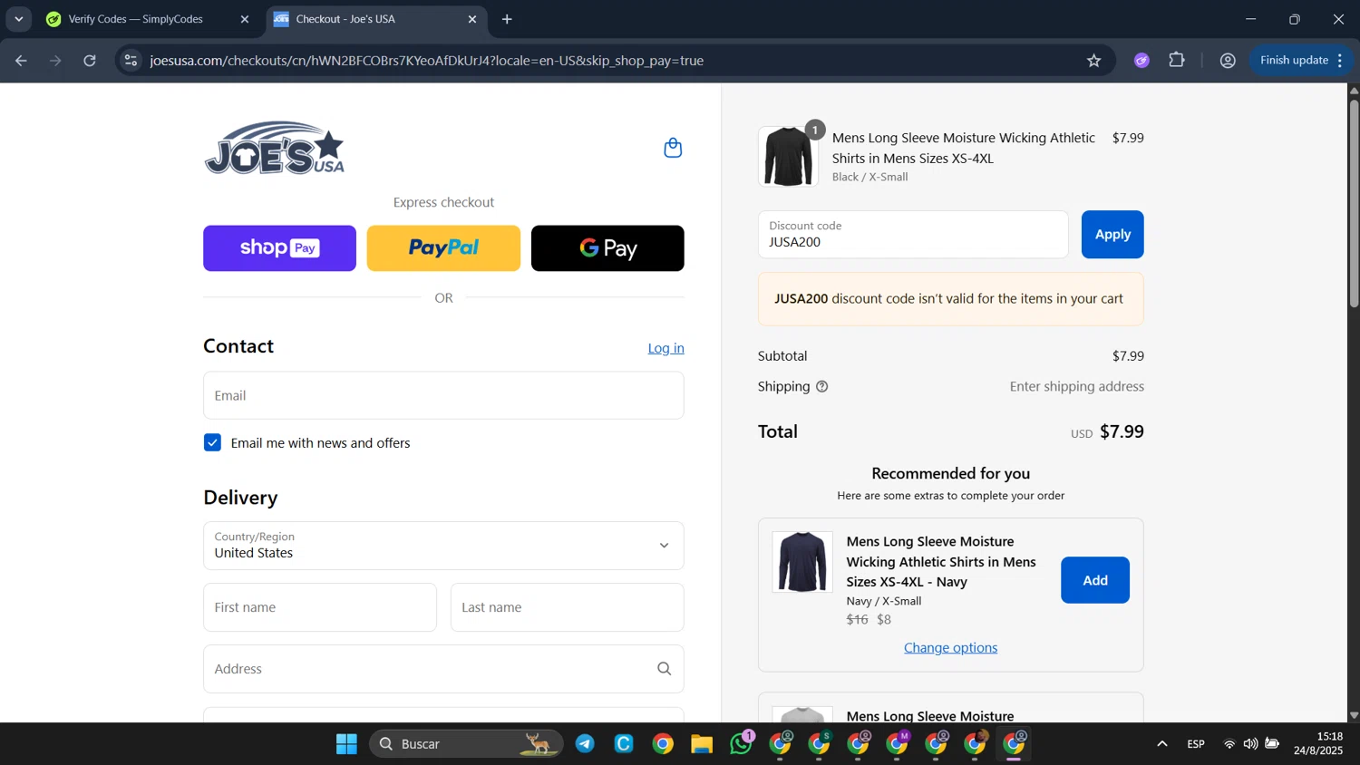Open the blue C app in taskbar
Viewport: 1360px width, 765px height.
[x=624, y=744]
